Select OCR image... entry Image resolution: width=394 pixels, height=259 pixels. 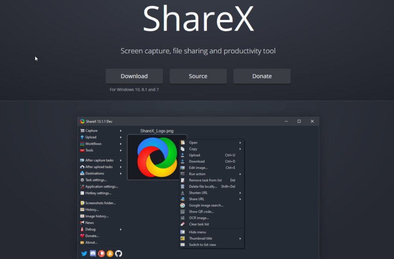[212, 218]
